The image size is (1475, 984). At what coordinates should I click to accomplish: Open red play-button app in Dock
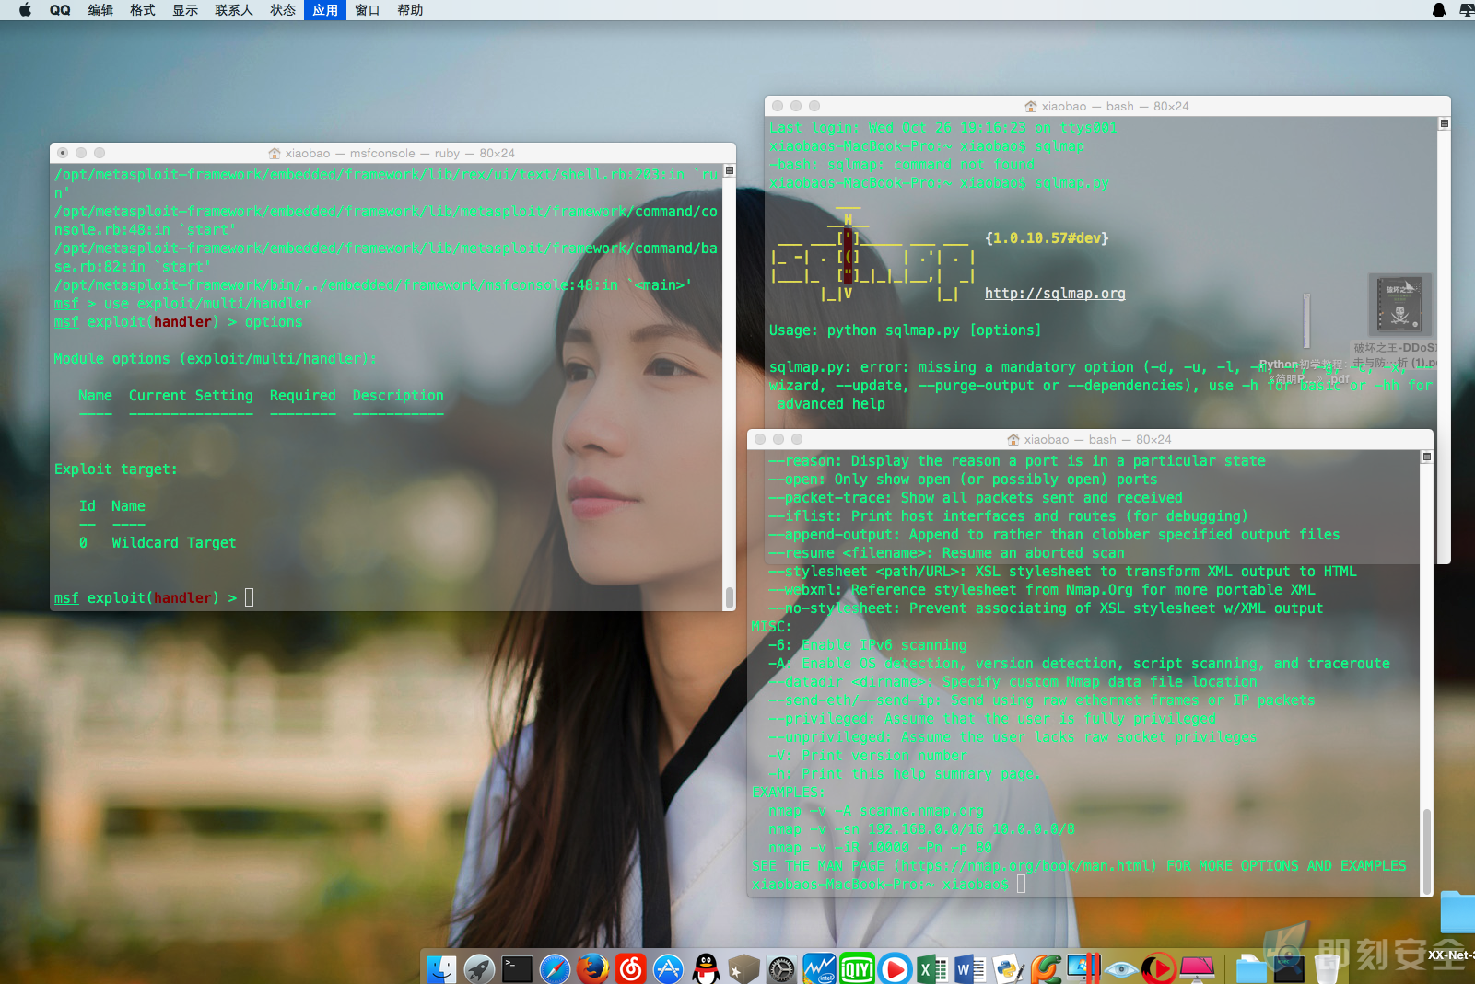click(x=1159, y=968)
